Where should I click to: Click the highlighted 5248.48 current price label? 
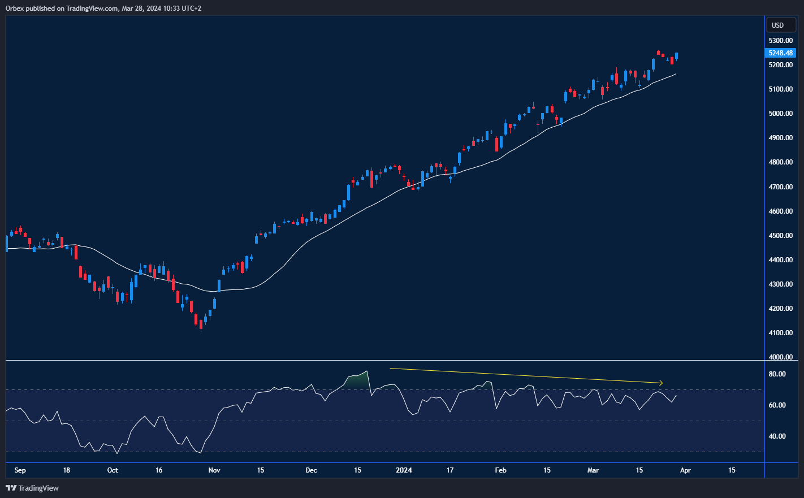780,53
